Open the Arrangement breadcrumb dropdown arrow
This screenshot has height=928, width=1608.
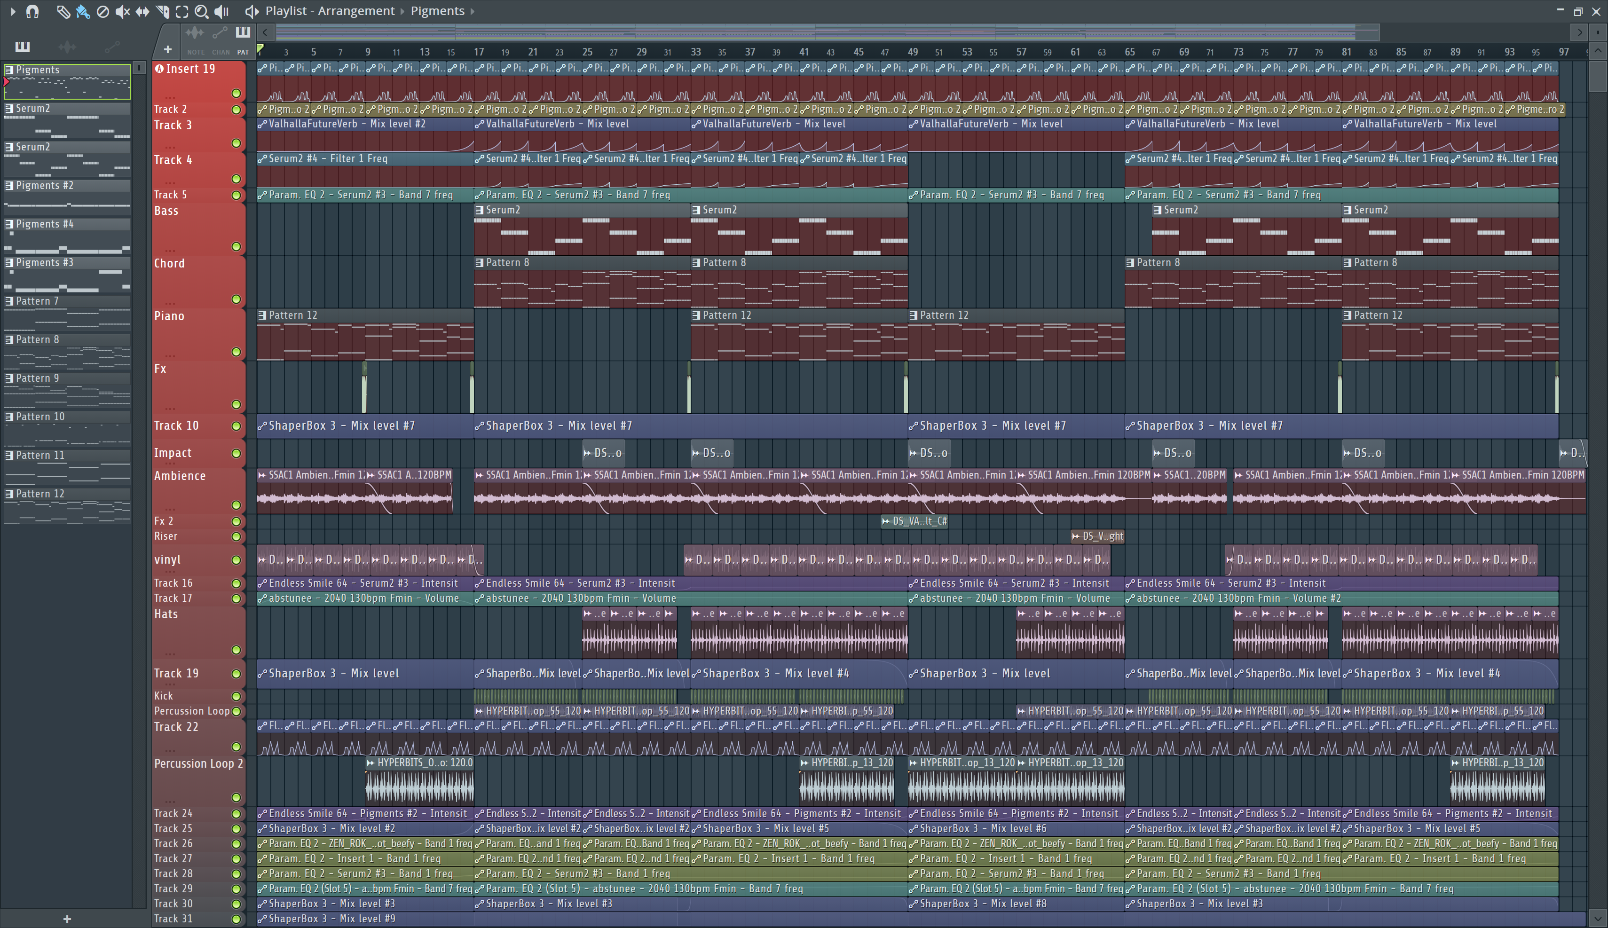(x=402, y=11)
